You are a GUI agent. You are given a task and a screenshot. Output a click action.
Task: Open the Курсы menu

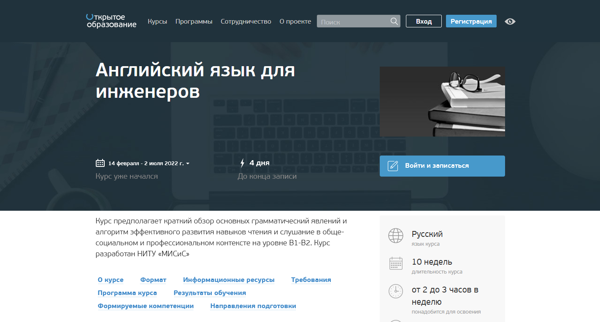tap(157, 21)
